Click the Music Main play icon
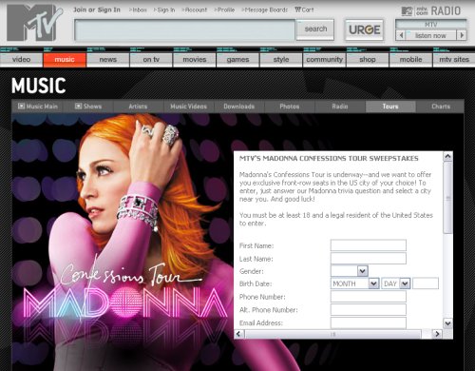The image size is (475, 371). coord(21,106)
